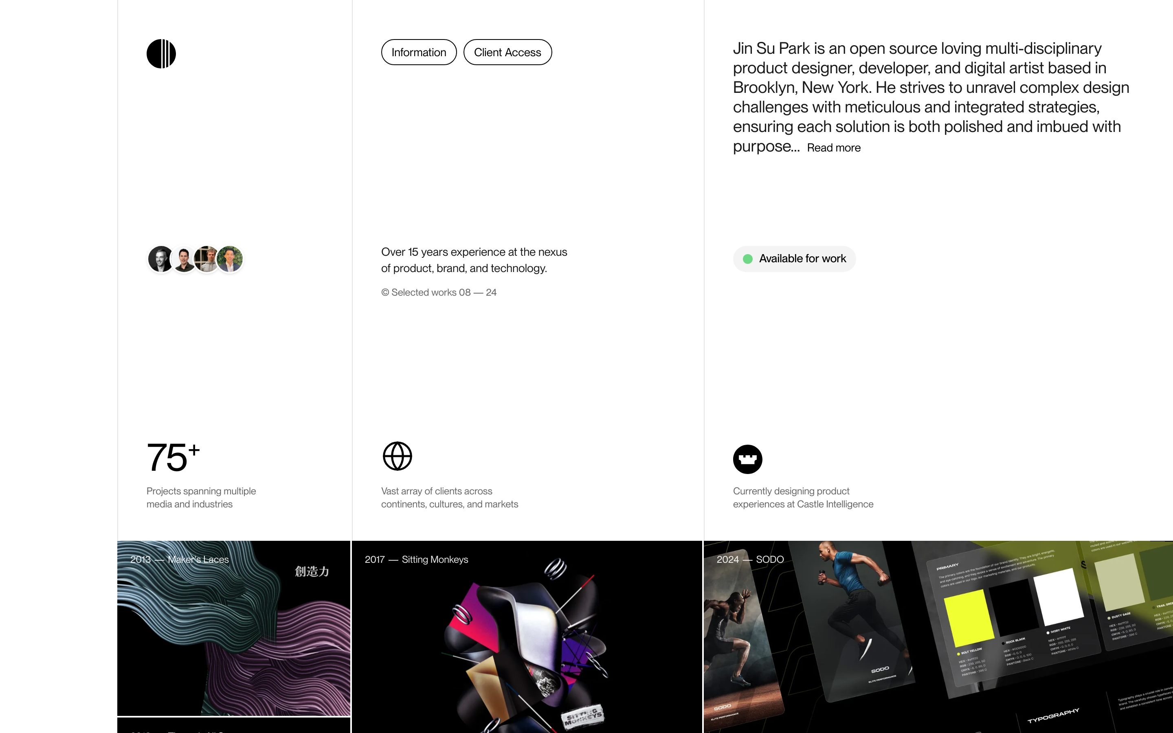Click the Castle Intelligence castle icon

click(x=747, y=459)
